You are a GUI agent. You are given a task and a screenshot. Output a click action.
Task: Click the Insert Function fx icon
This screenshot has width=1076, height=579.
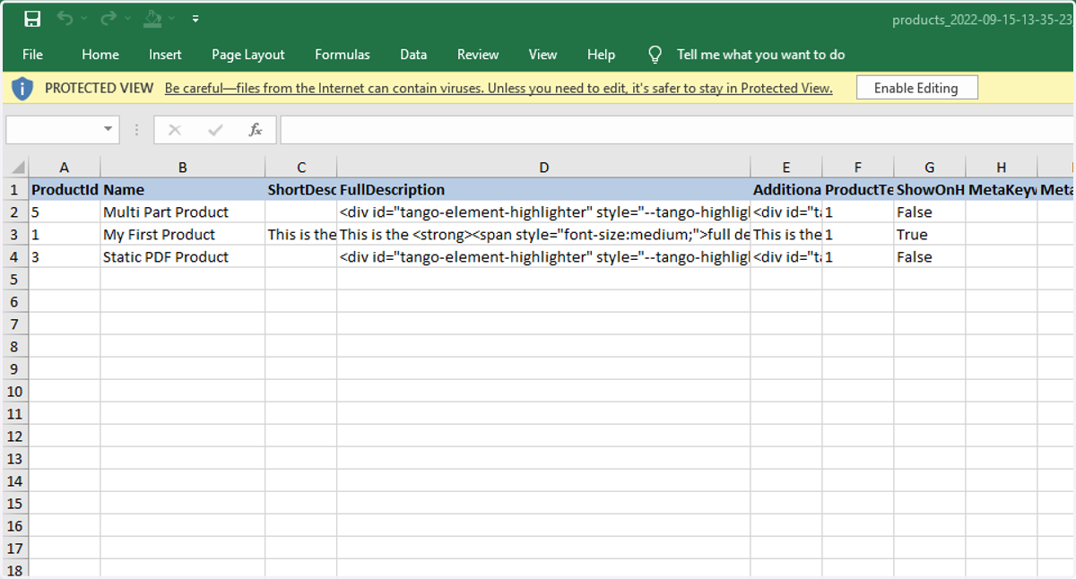[256, 130]
